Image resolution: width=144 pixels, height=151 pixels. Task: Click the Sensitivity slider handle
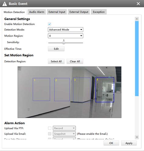(64, 43)
